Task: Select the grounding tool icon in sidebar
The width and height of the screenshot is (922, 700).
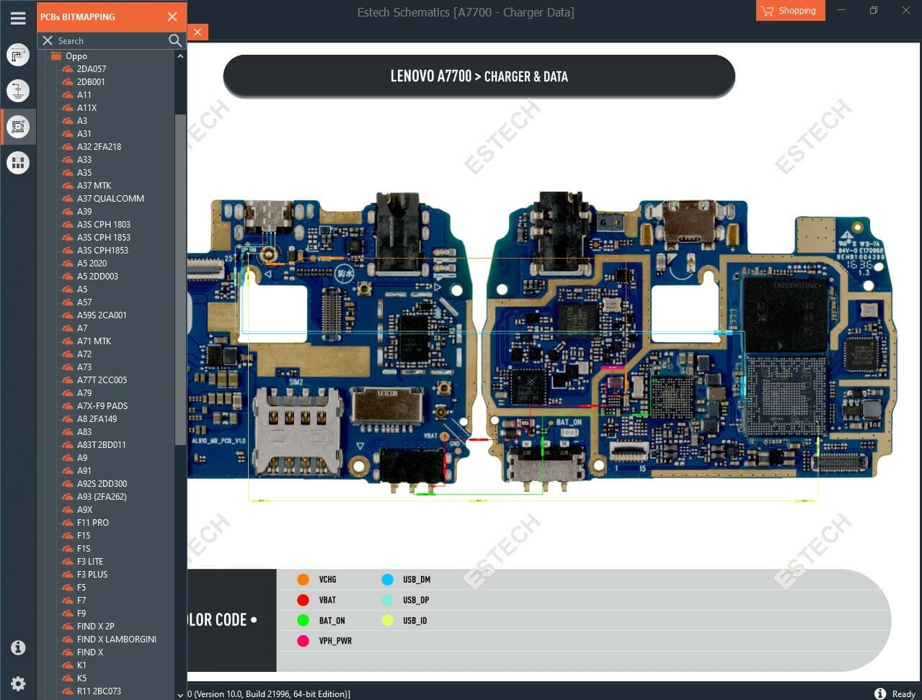Action: coord(18,91)
